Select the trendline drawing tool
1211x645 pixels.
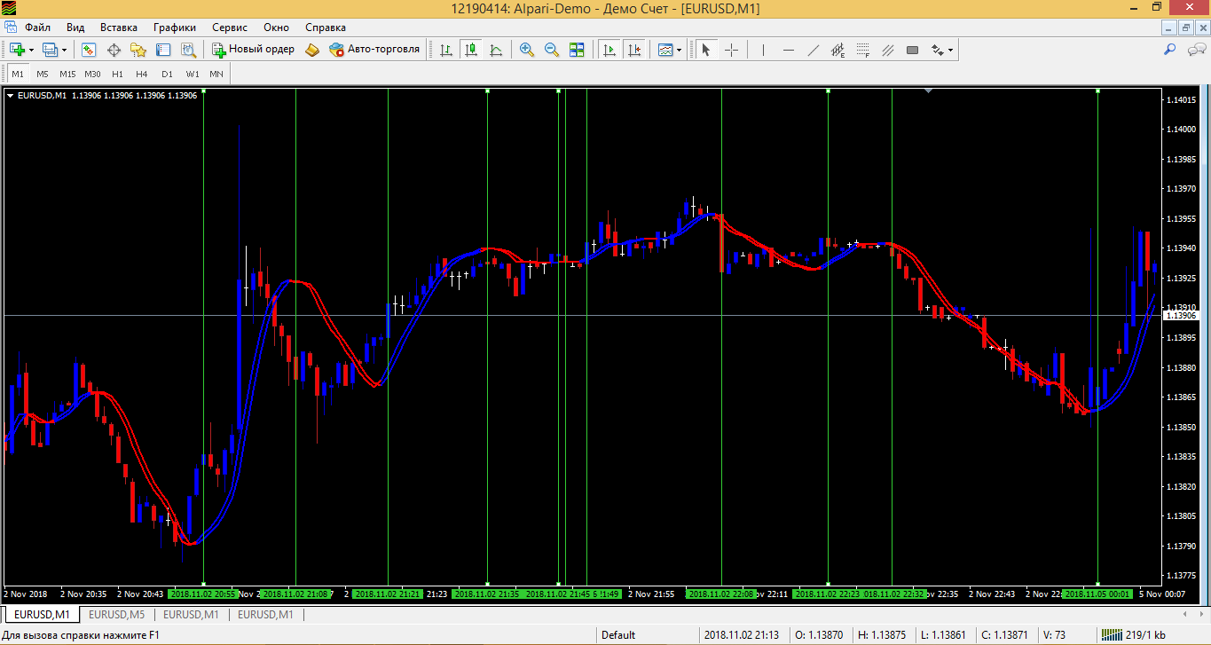click(813, 50)
